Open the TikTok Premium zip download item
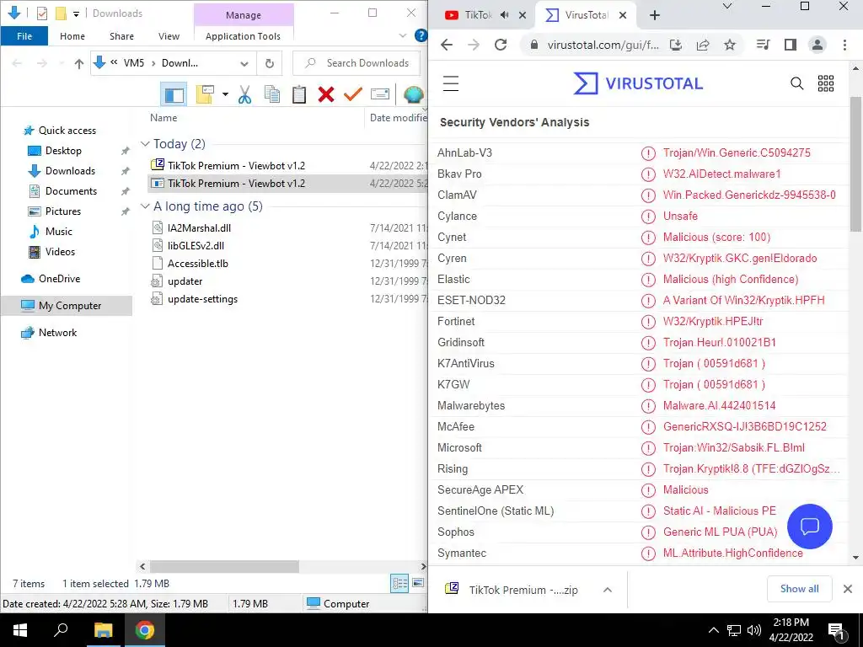This screenshot has width=863, height=647. [x=523, y=590]
